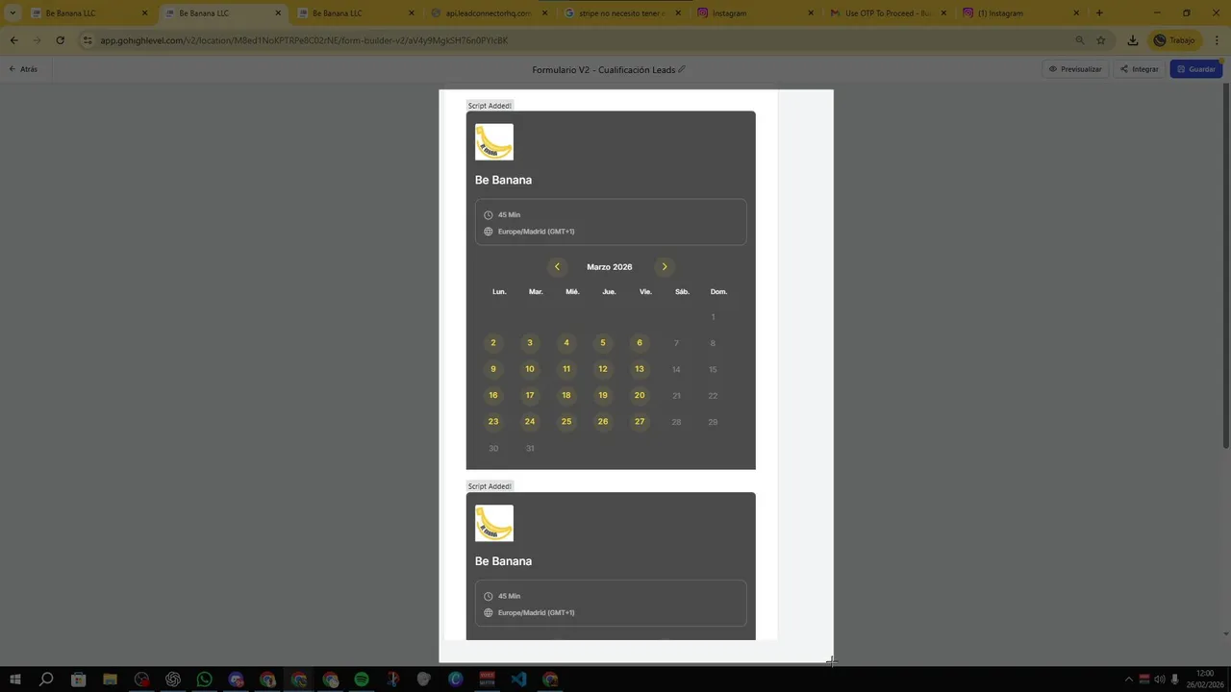
Task: Open the browser zoom magnifier icon
Action: (1079, 40)
